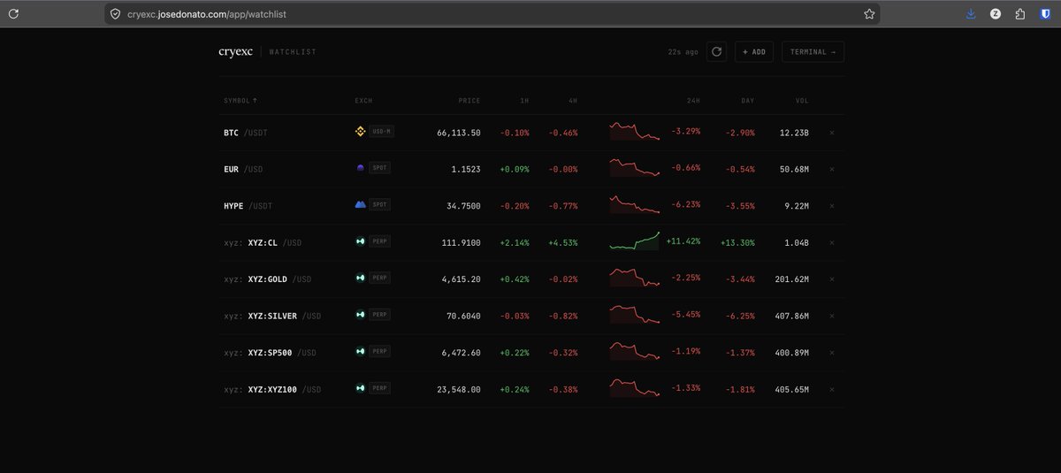The height and width of the screenshot is (473, 1061).
Task: Click the BTC price 66,113.50
Action: point(459,133)
